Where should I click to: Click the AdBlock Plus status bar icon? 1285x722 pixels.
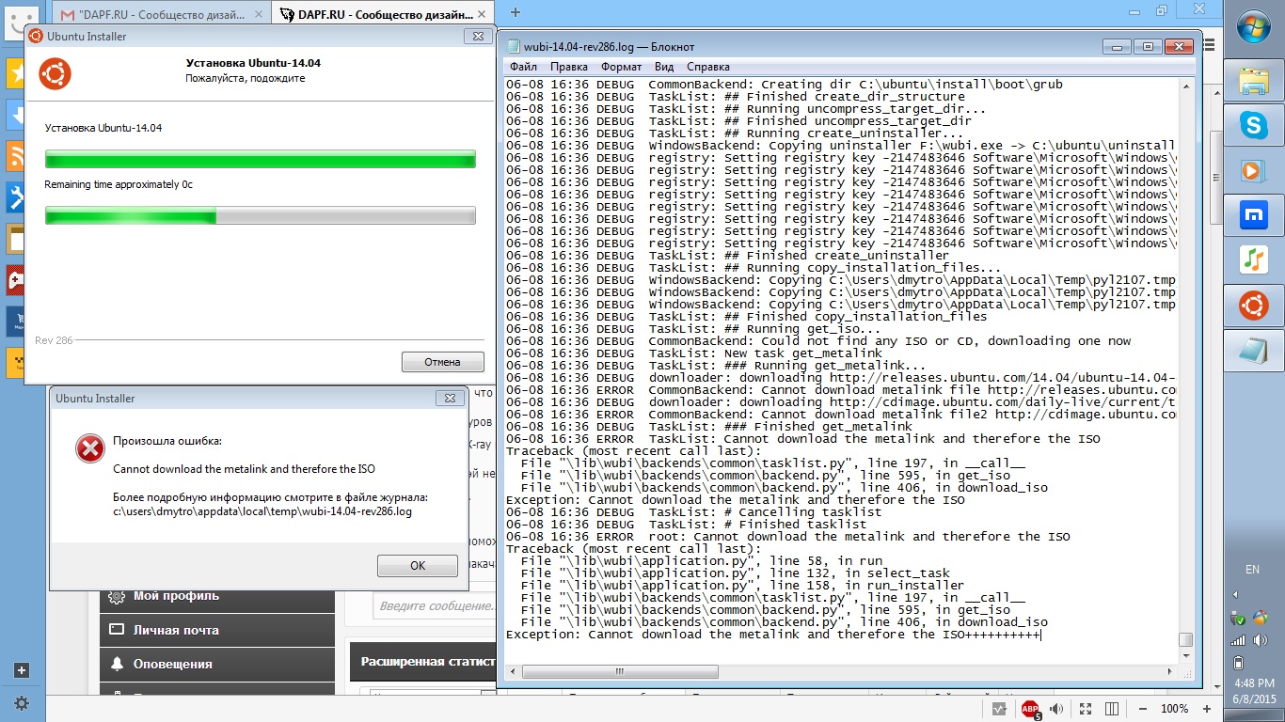tap(1030, 709)
